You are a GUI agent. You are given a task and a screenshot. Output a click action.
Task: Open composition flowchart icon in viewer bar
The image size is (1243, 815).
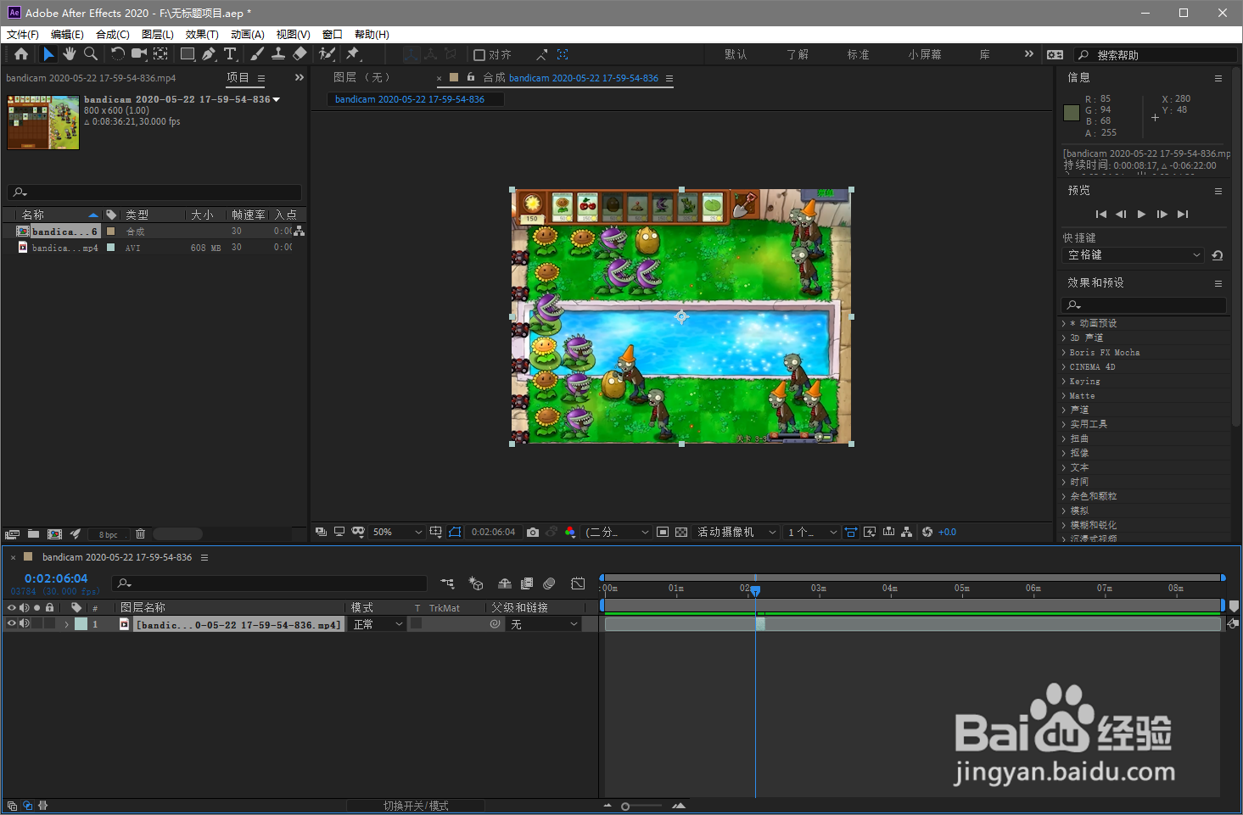tap(907, 533)
